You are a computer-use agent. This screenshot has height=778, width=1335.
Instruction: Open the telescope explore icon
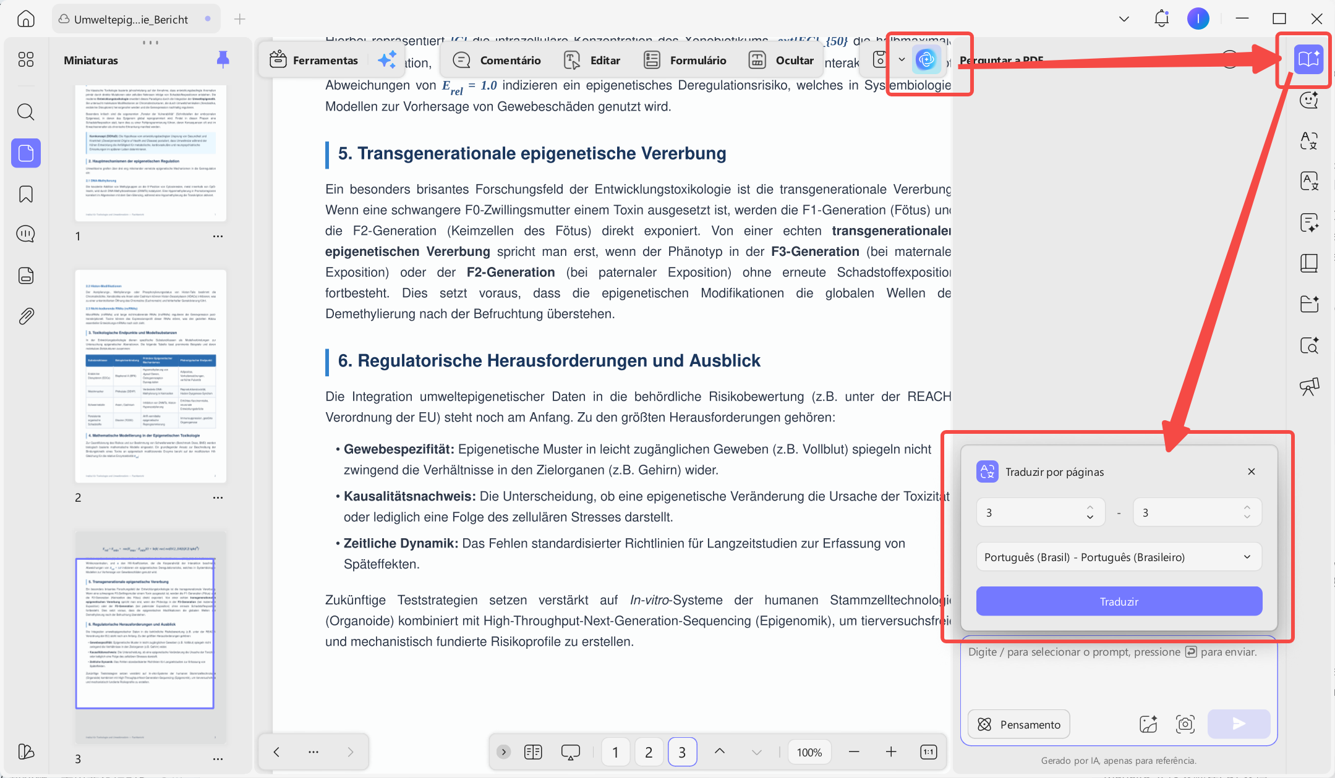click(x=1309, y=386)
